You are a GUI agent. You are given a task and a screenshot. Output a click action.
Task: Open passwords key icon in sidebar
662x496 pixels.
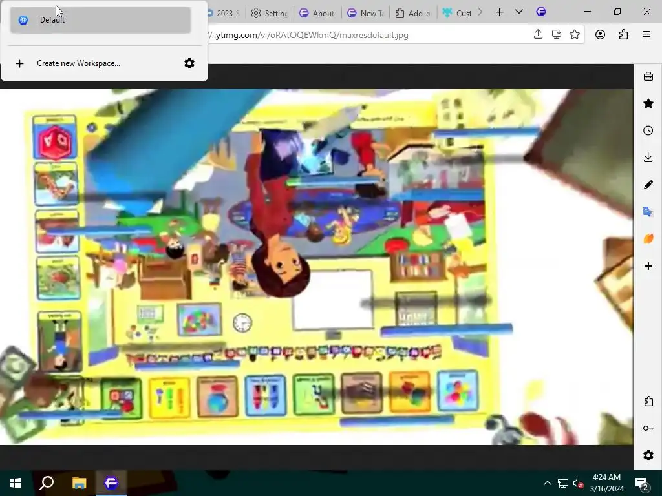tap(648, 428)
